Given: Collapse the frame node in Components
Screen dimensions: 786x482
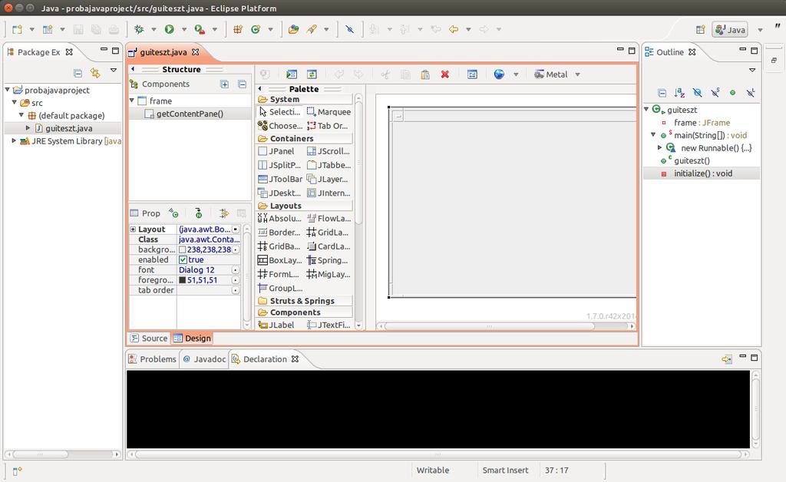Looking at the screenshot, I should 132,101.
